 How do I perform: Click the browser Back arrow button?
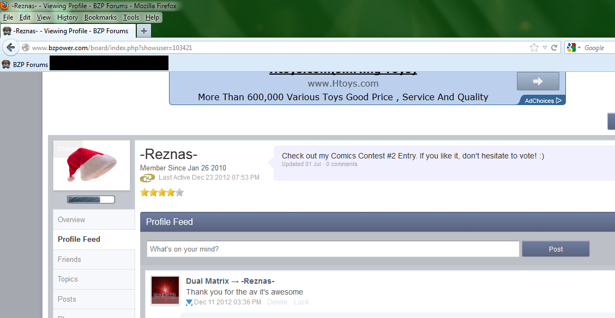pos(10,48)
